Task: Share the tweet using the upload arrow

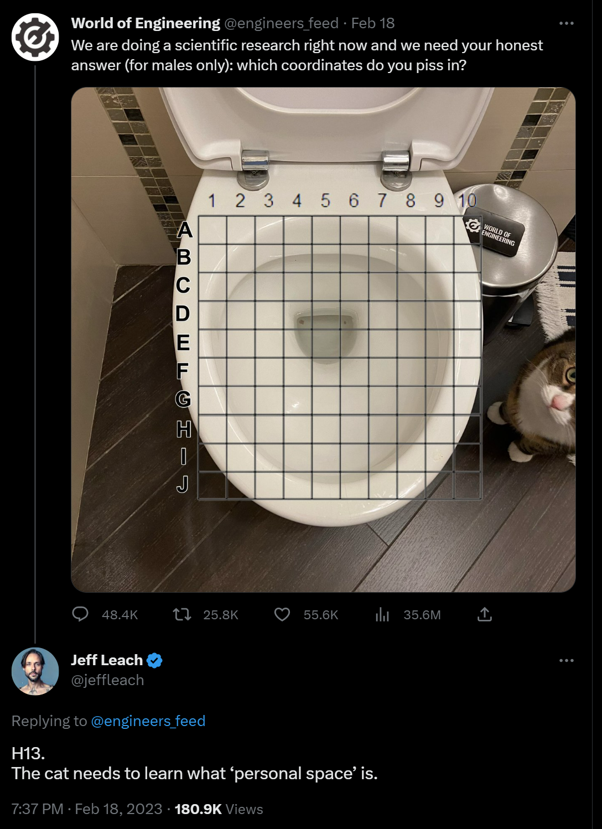Action: pyautogui.click(x=484, y=614)
